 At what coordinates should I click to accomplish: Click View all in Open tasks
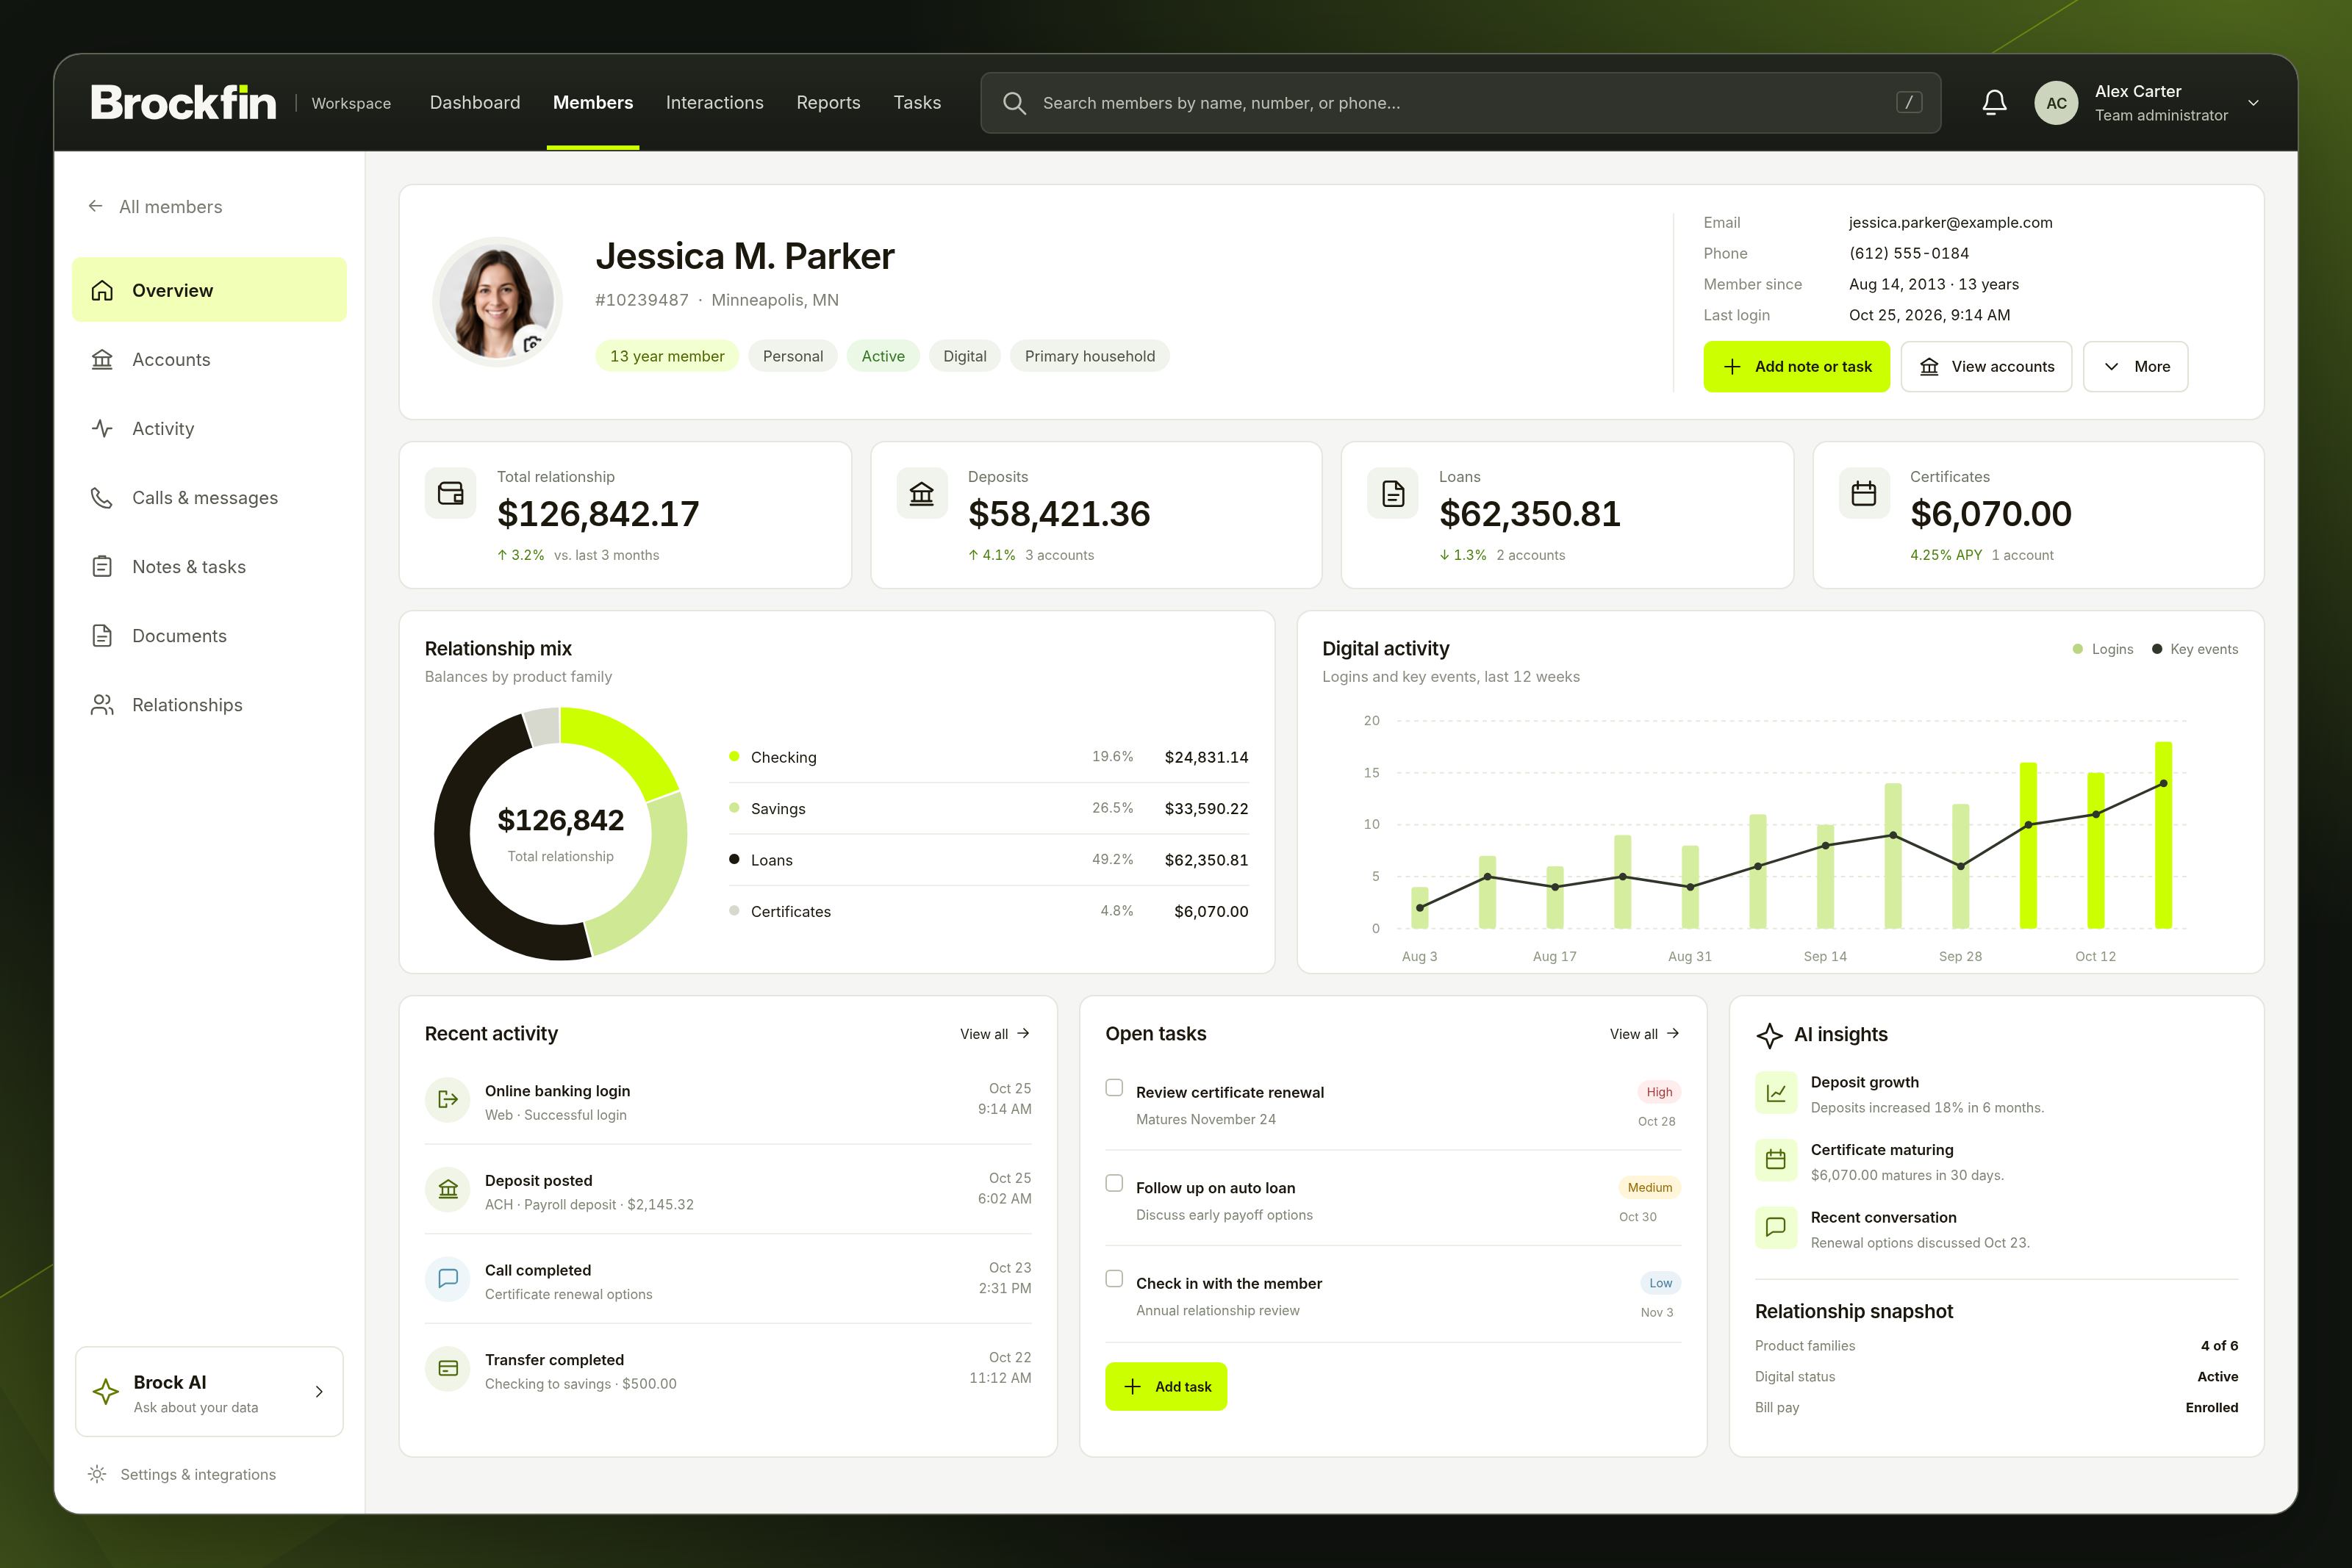click(x=1644, y=1034)
